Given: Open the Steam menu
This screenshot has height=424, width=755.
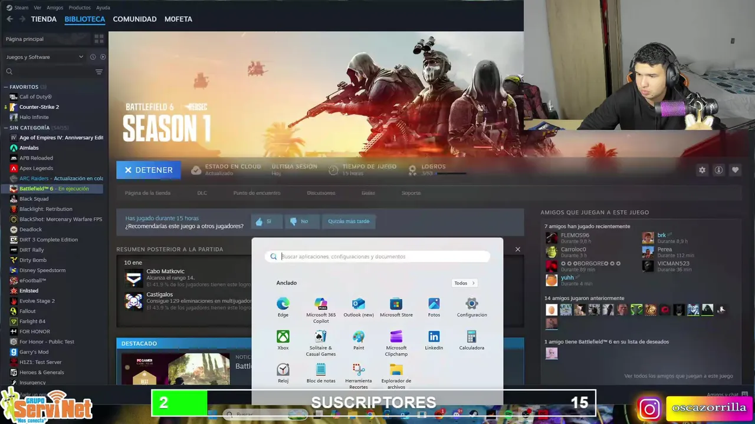Looking at the screenshot, I should pos(18,8).
